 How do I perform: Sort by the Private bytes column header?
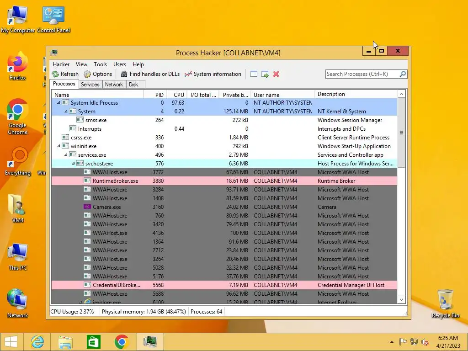(235, 95)
